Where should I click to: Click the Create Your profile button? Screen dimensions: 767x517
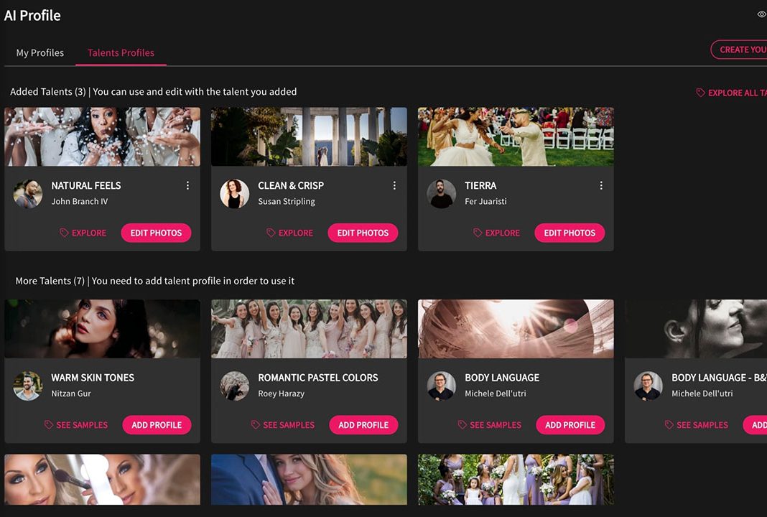[x=739, y=50]
